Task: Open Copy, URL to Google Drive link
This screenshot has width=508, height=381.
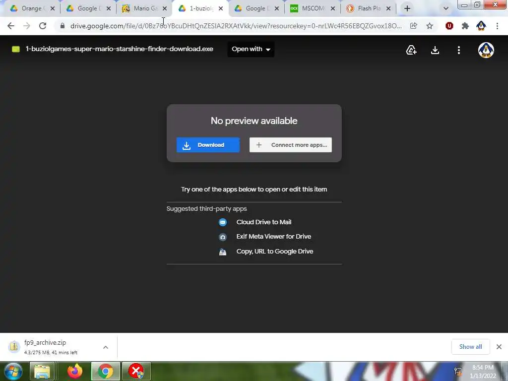Action: (275, 252)
